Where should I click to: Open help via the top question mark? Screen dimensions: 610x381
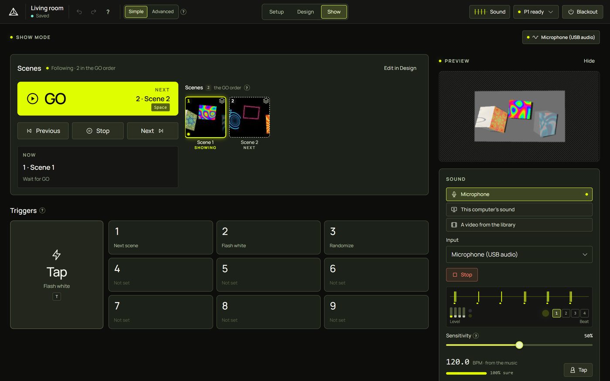point(108,12)
